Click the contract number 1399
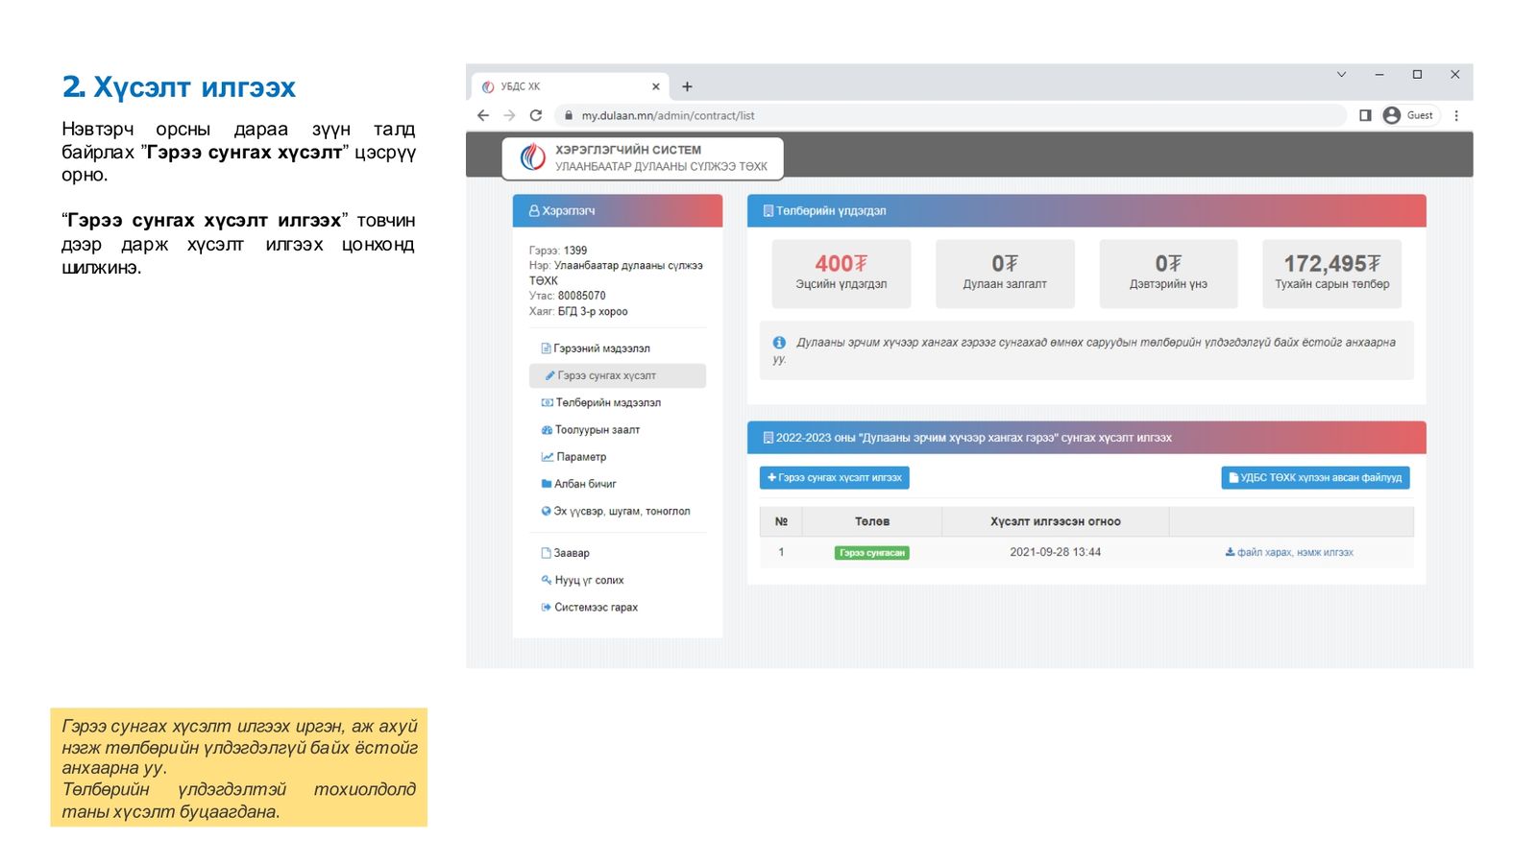This screenshot has height=864, width=1537. 575,251
